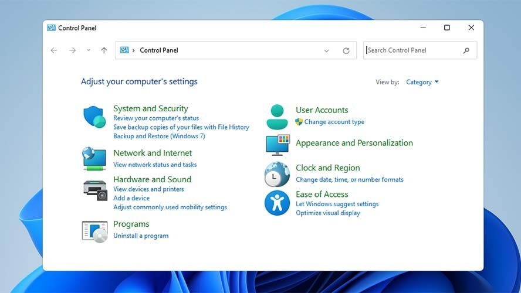Click the Clock and Region clock icon
This screenshot has height=293, width=521.
tap(276, 174)
